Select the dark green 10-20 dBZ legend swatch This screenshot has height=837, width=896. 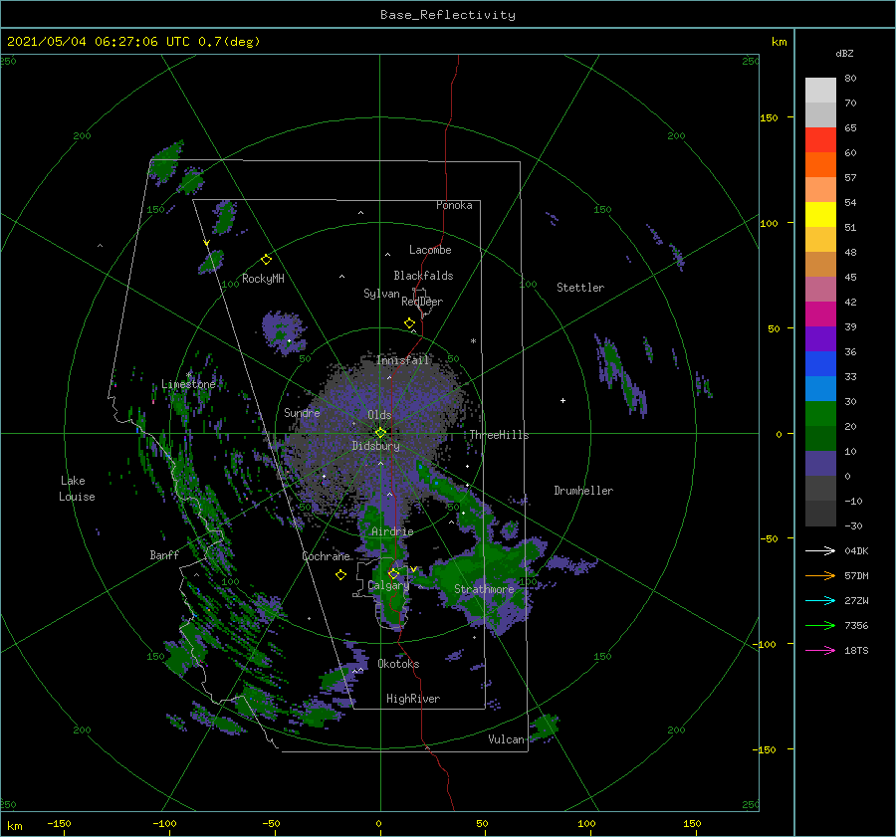820,438
